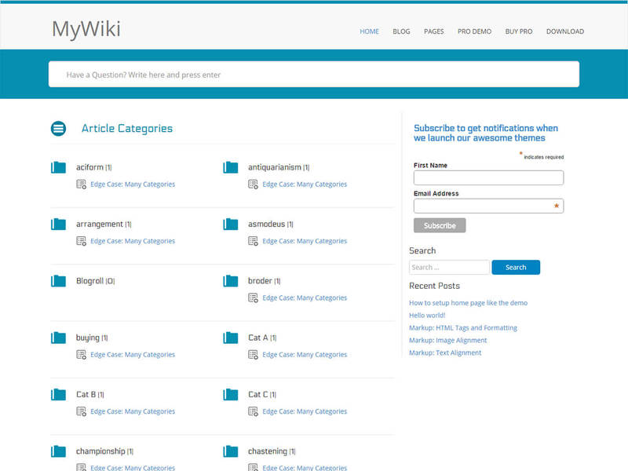Click the document icon under buying
628x471 pixels.
[x=81, y=355]
